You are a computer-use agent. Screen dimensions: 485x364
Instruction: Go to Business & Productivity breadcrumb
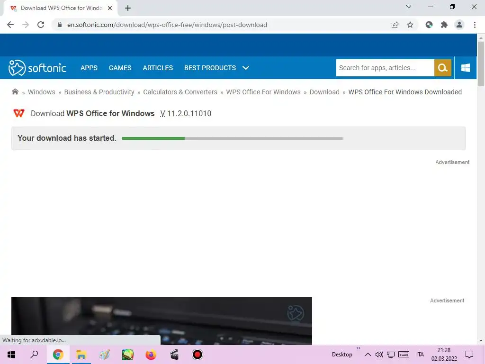pos(99,92)
